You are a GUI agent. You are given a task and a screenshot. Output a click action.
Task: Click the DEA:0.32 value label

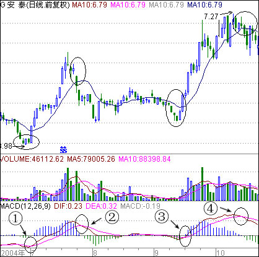[x=101, y=206]
